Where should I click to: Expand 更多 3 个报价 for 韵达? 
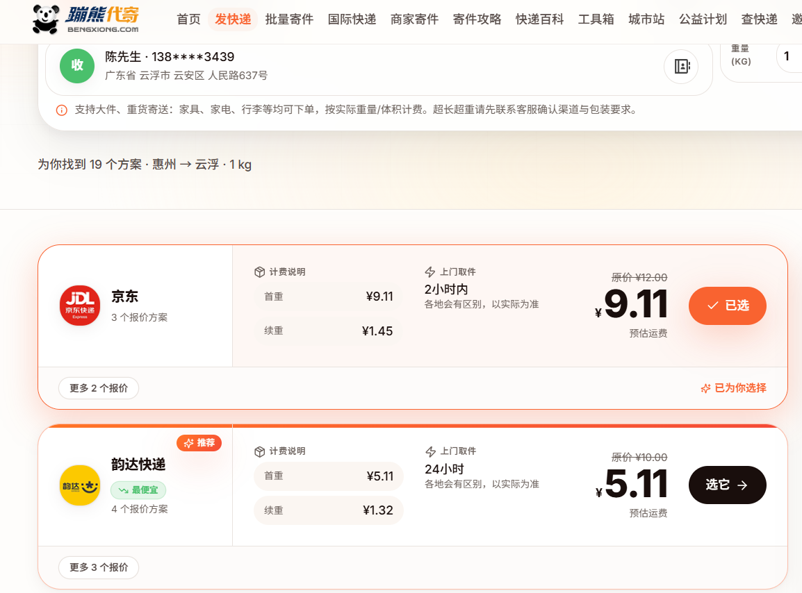pyautogui.click(x=99, y=567)
